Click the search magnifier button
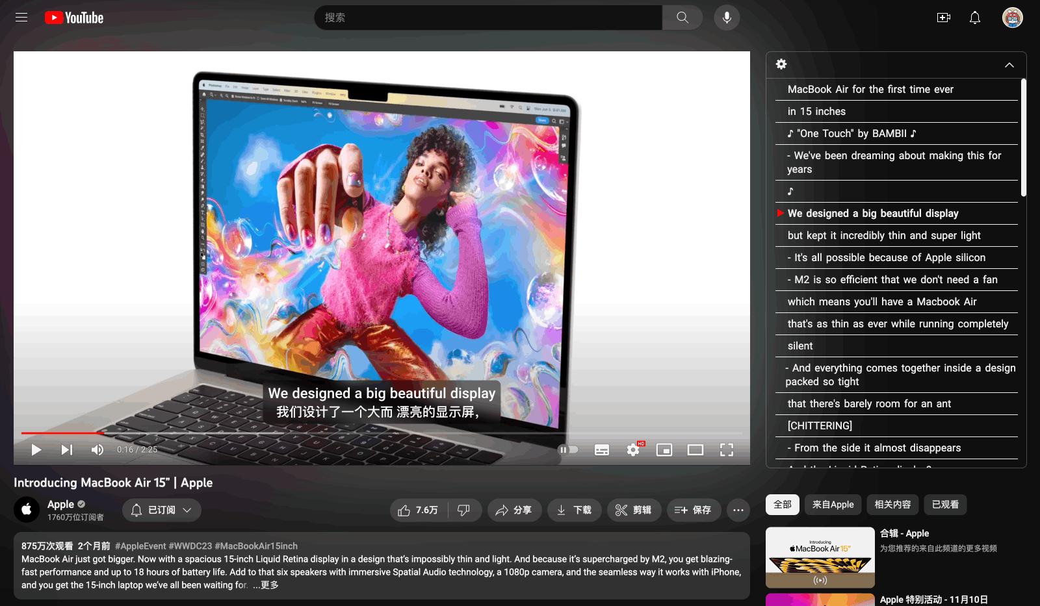1040x606 pixels. [682, 18]
